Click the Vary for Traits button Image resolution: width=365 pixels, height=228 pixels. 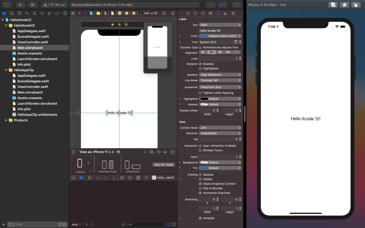pyautogui.click(x=163, y=164)
